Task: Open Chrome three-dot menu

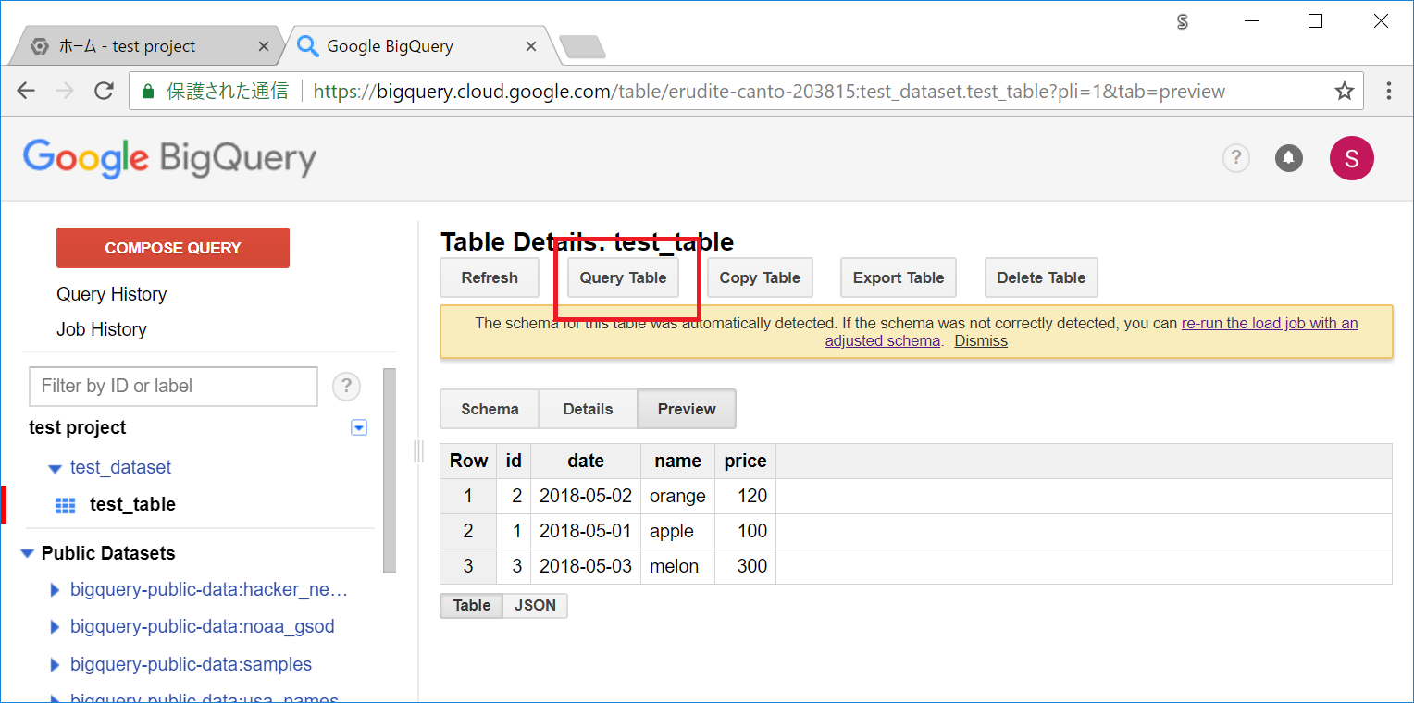Action: pyautogui.click(x=1389, y=91)
